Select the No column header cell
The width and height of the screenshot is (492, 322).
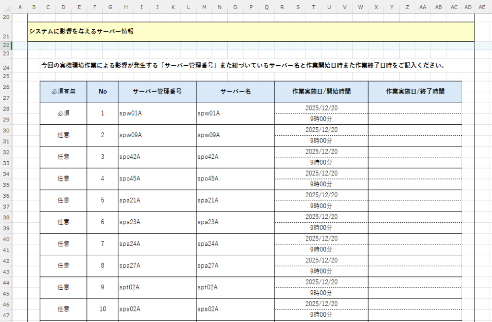102,91
